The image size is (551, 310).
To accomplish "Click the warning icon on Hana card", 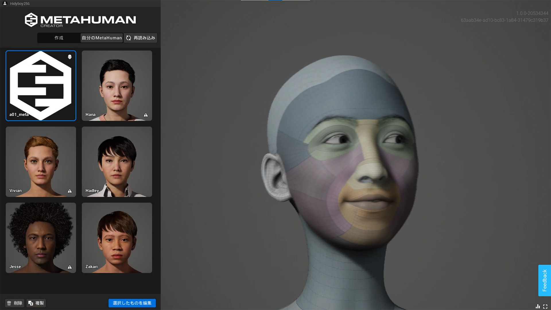I will click(146, 115).
